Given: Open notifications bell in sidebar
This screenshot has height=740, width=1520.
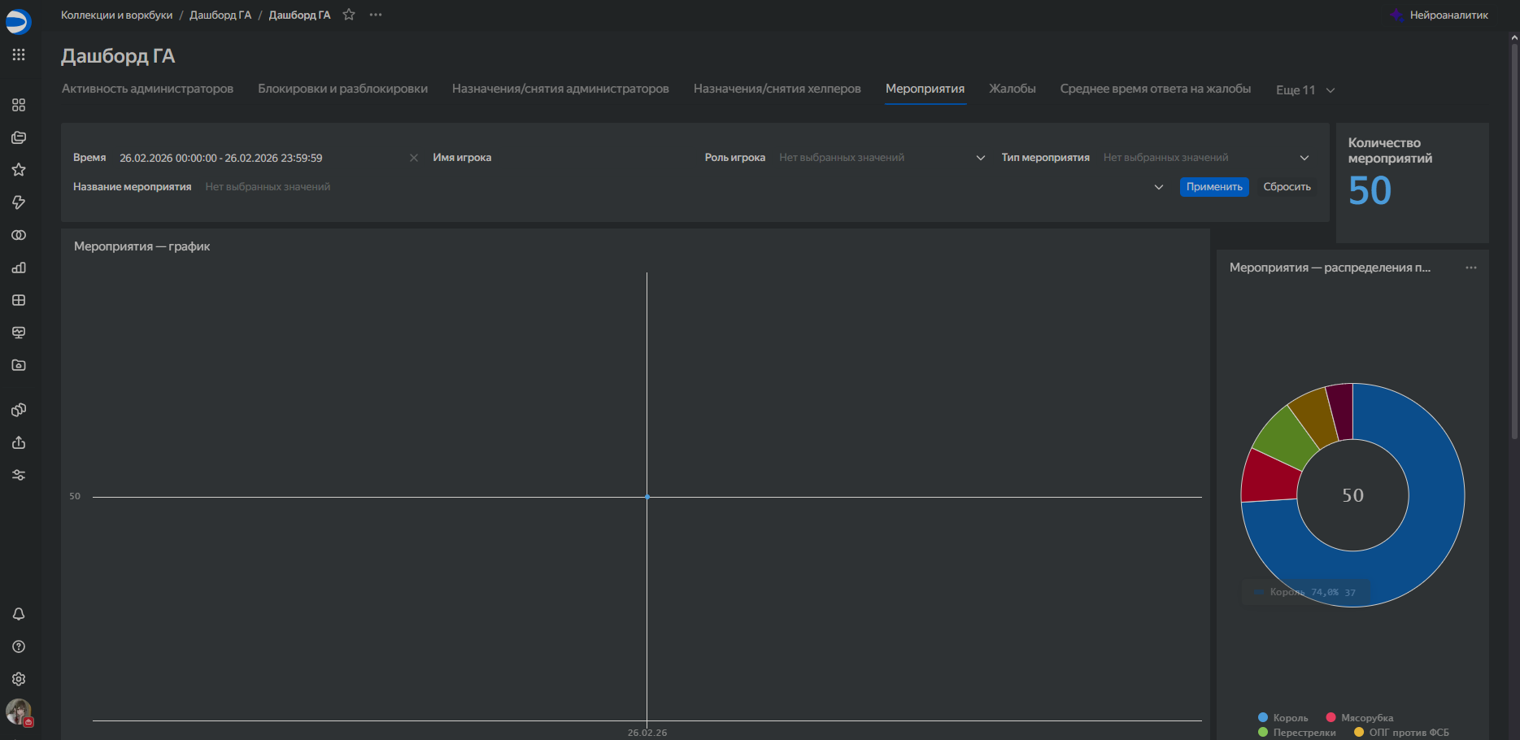Looking at the screenshot, I should [19, 614].
